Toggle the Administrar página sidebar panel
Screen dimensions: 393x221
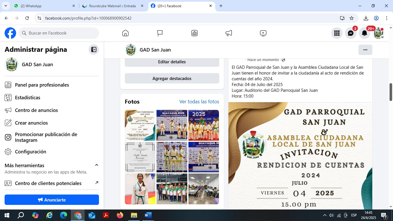coord(94,49)
